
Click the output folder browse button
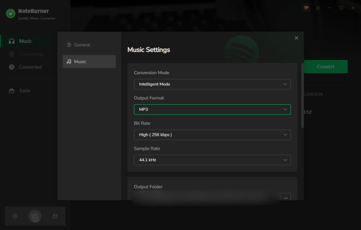[x=285, y=197]
